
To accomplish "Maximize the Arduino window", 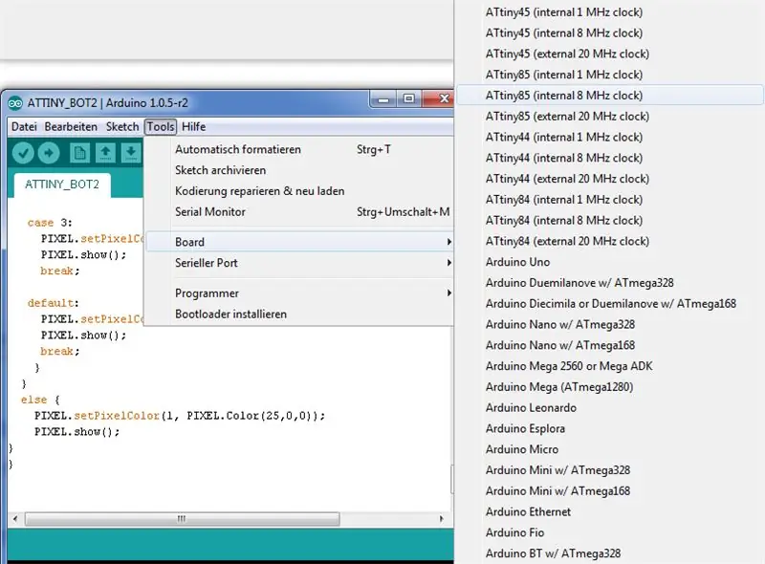I will [408, 99].
